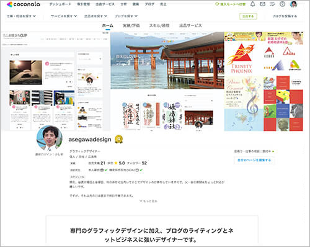Screen dimensions: 310x247
Task: Open the 出品サービス tab
Action: pyautogui.click(x=190, y=25)
